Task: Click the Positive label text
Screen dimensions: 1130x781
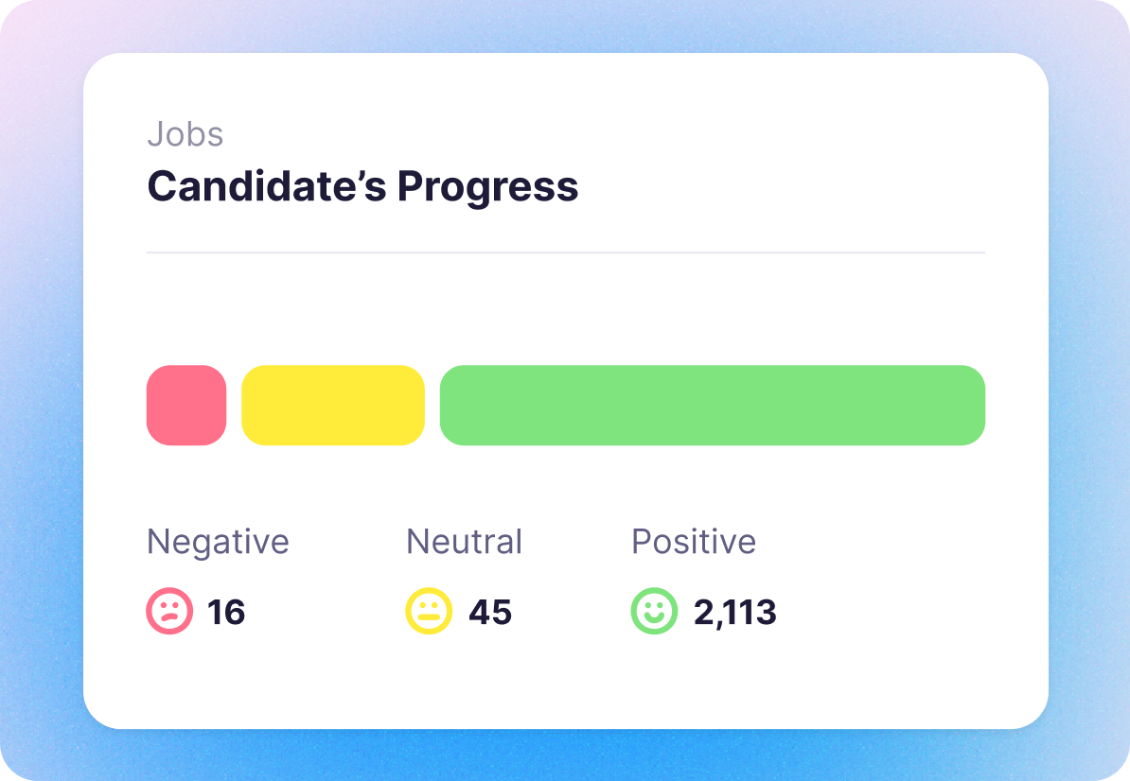Action: click(x=694, y=542)
